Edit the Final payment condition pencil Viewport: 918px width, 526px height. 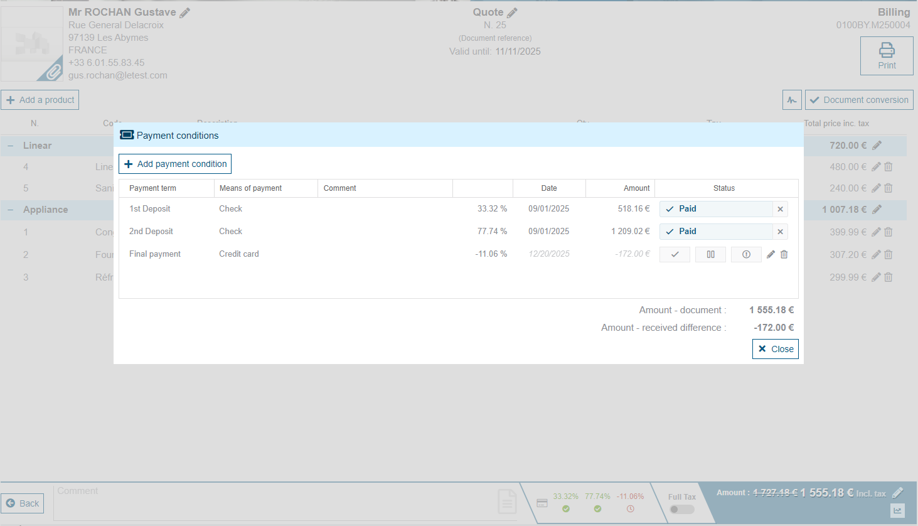[x=771, y=254]
